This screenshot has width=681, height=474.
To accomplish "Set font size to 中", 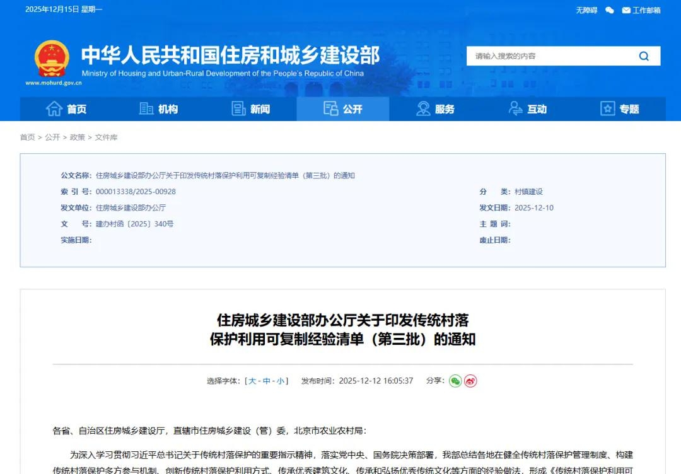I will [x=266, y=381].
